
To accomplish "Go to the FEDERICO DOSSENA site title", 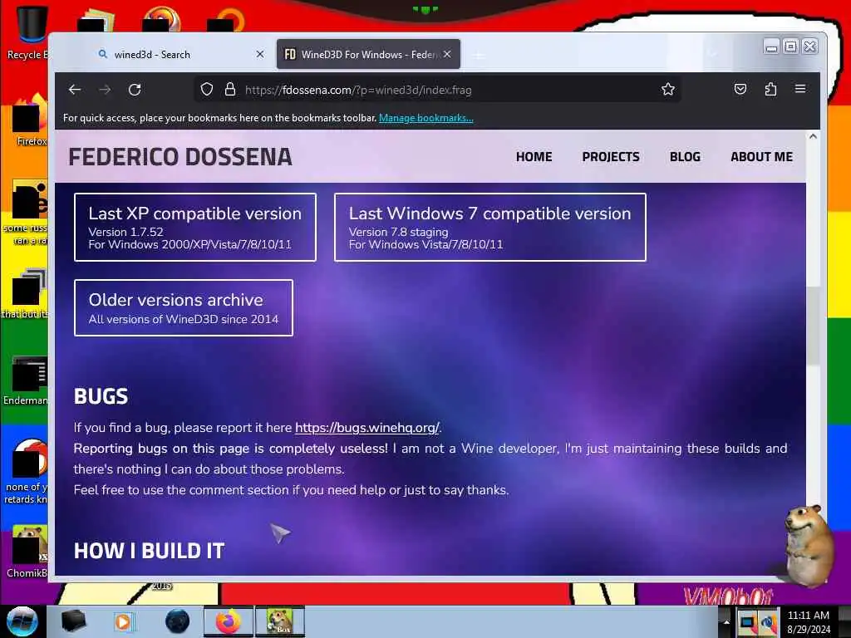I will 180,157.
